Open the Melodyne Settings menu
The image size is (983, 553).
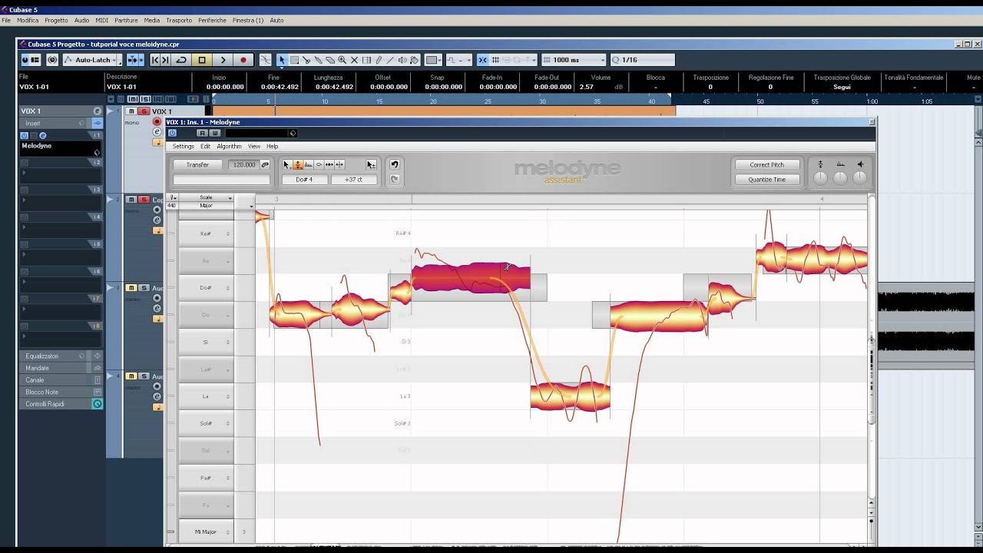(x=183, y=146)
